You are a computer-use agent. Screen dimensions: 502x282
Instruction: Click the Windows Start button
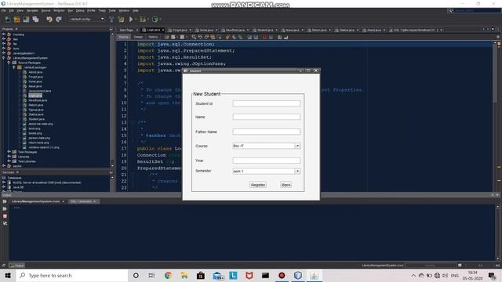[x=8, y=275]
